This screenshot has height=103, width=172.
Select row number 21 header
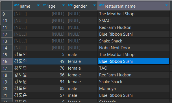(7, 95)
